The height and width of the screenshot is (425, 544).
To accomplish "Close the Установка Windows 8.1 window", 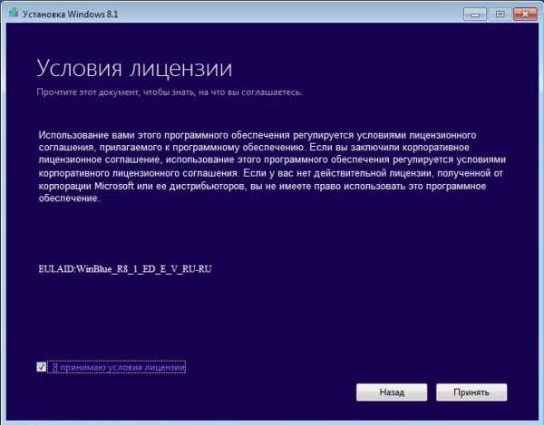I will click(525, 14).
